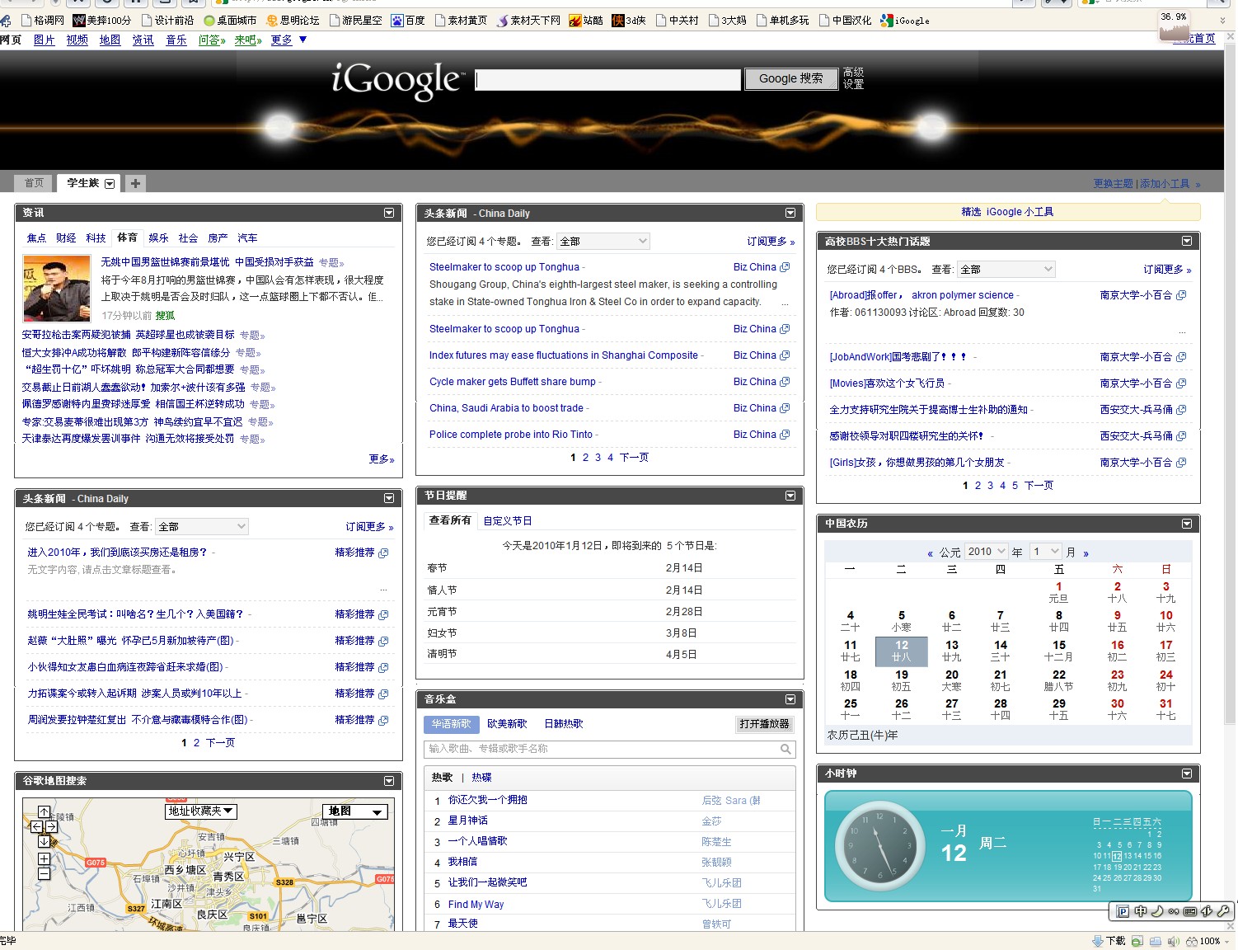Zoom in the Google map with the plus button
Screen dimensions: 1238x950
(44, 858)
